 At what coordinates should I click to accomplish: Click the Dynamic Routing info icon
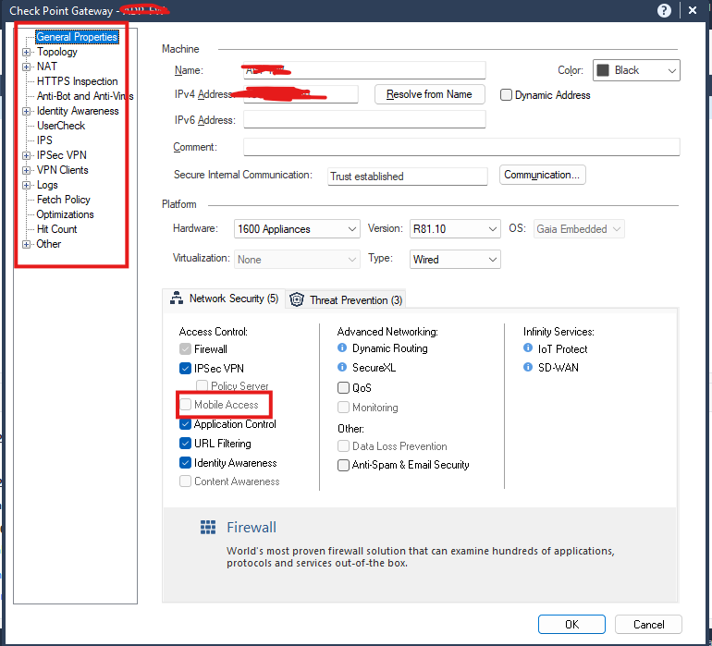click(x=342, y=347)
